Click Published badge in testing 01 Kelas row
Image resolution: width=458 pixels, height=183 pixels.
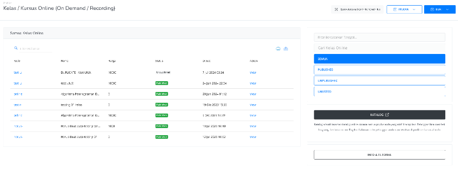click(162, 105)
